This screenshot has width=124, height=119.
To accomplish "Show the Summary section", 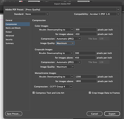I will 10,43.
